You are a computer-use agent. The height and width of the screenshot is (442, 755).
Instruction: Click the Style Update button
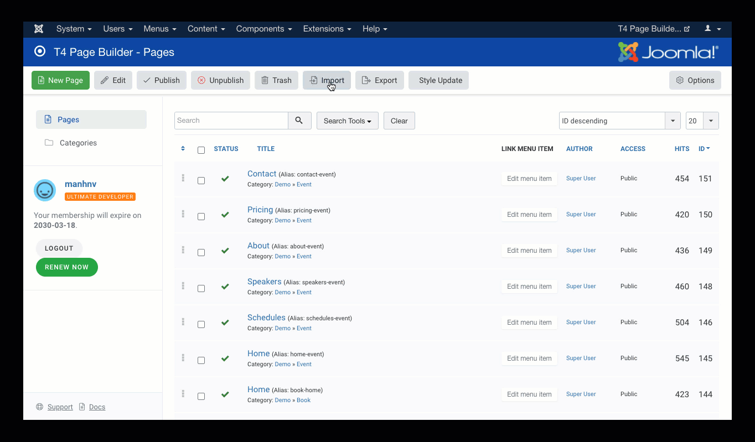coord(439,80)
